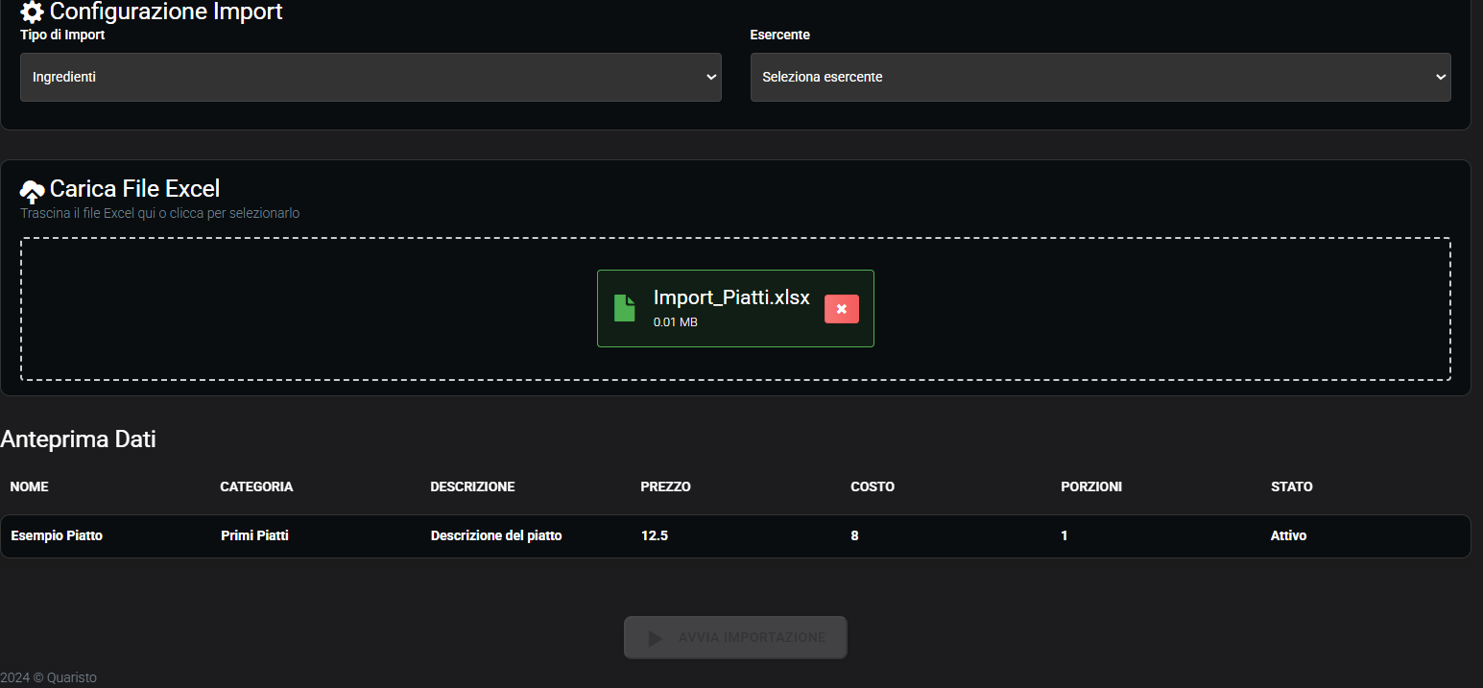Click the Quaristo copyright footer text
The height and width of the screenshot is (688, 1483).
(48, 677)
